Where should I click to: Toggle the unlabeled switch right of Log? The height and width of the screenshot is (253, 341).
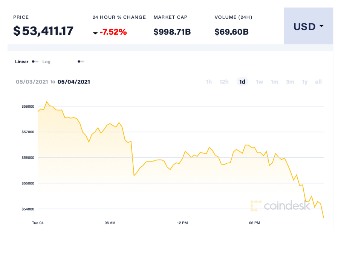click(81, 61)
